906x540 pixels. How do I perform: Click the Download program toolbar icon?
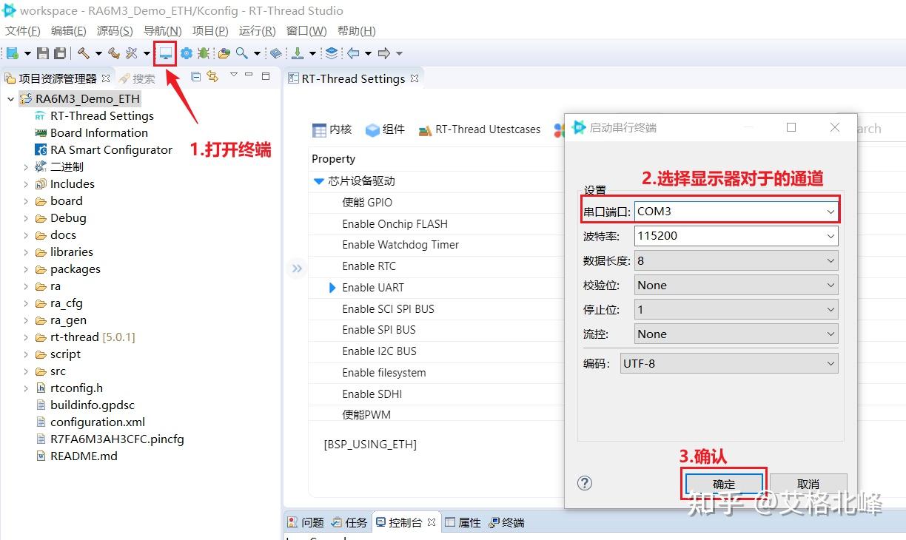pyautogui.click(x=297, y=53)
